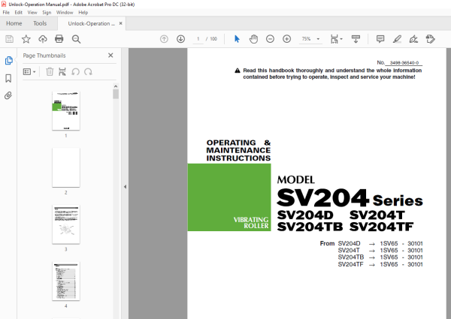Click the thumbnails panel scrollbar handle
Image resolution: width=451 pixels, height=319 pixels.
point(116,94)
